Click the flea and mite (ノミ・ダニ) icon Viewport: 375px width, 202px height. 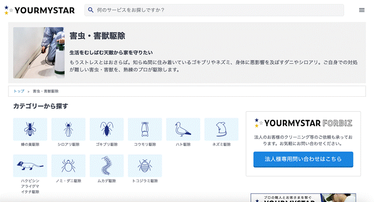[69, 166]
